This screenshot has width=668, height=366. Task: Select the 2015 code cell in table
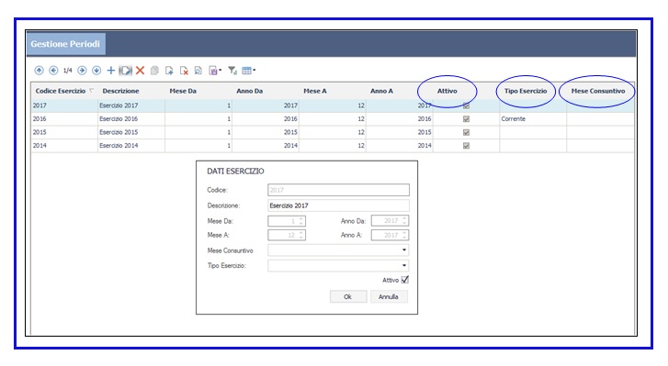(x=64, y=132)
